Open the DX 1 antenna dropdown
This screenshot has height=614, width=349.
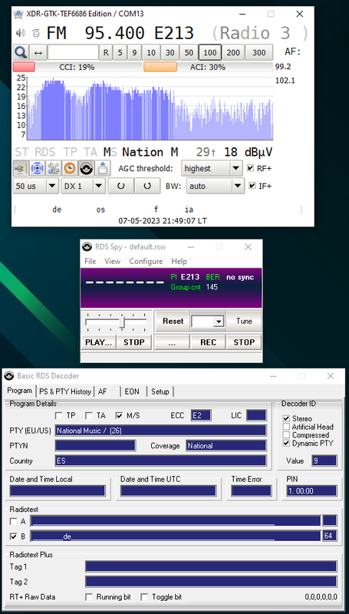(84, 186)
